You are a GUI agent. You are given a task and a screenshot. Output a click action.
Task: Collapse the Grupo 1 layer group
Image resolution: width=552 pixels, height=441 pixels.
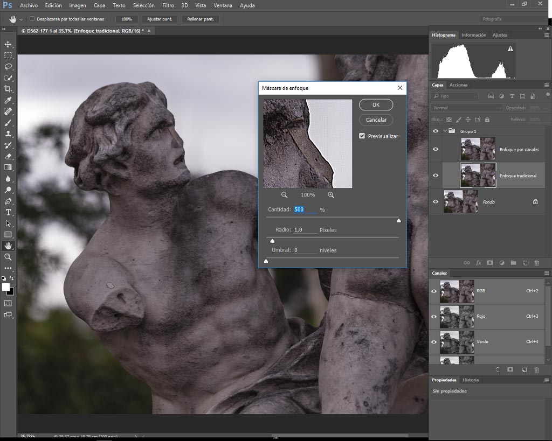[x=445, y=131]
